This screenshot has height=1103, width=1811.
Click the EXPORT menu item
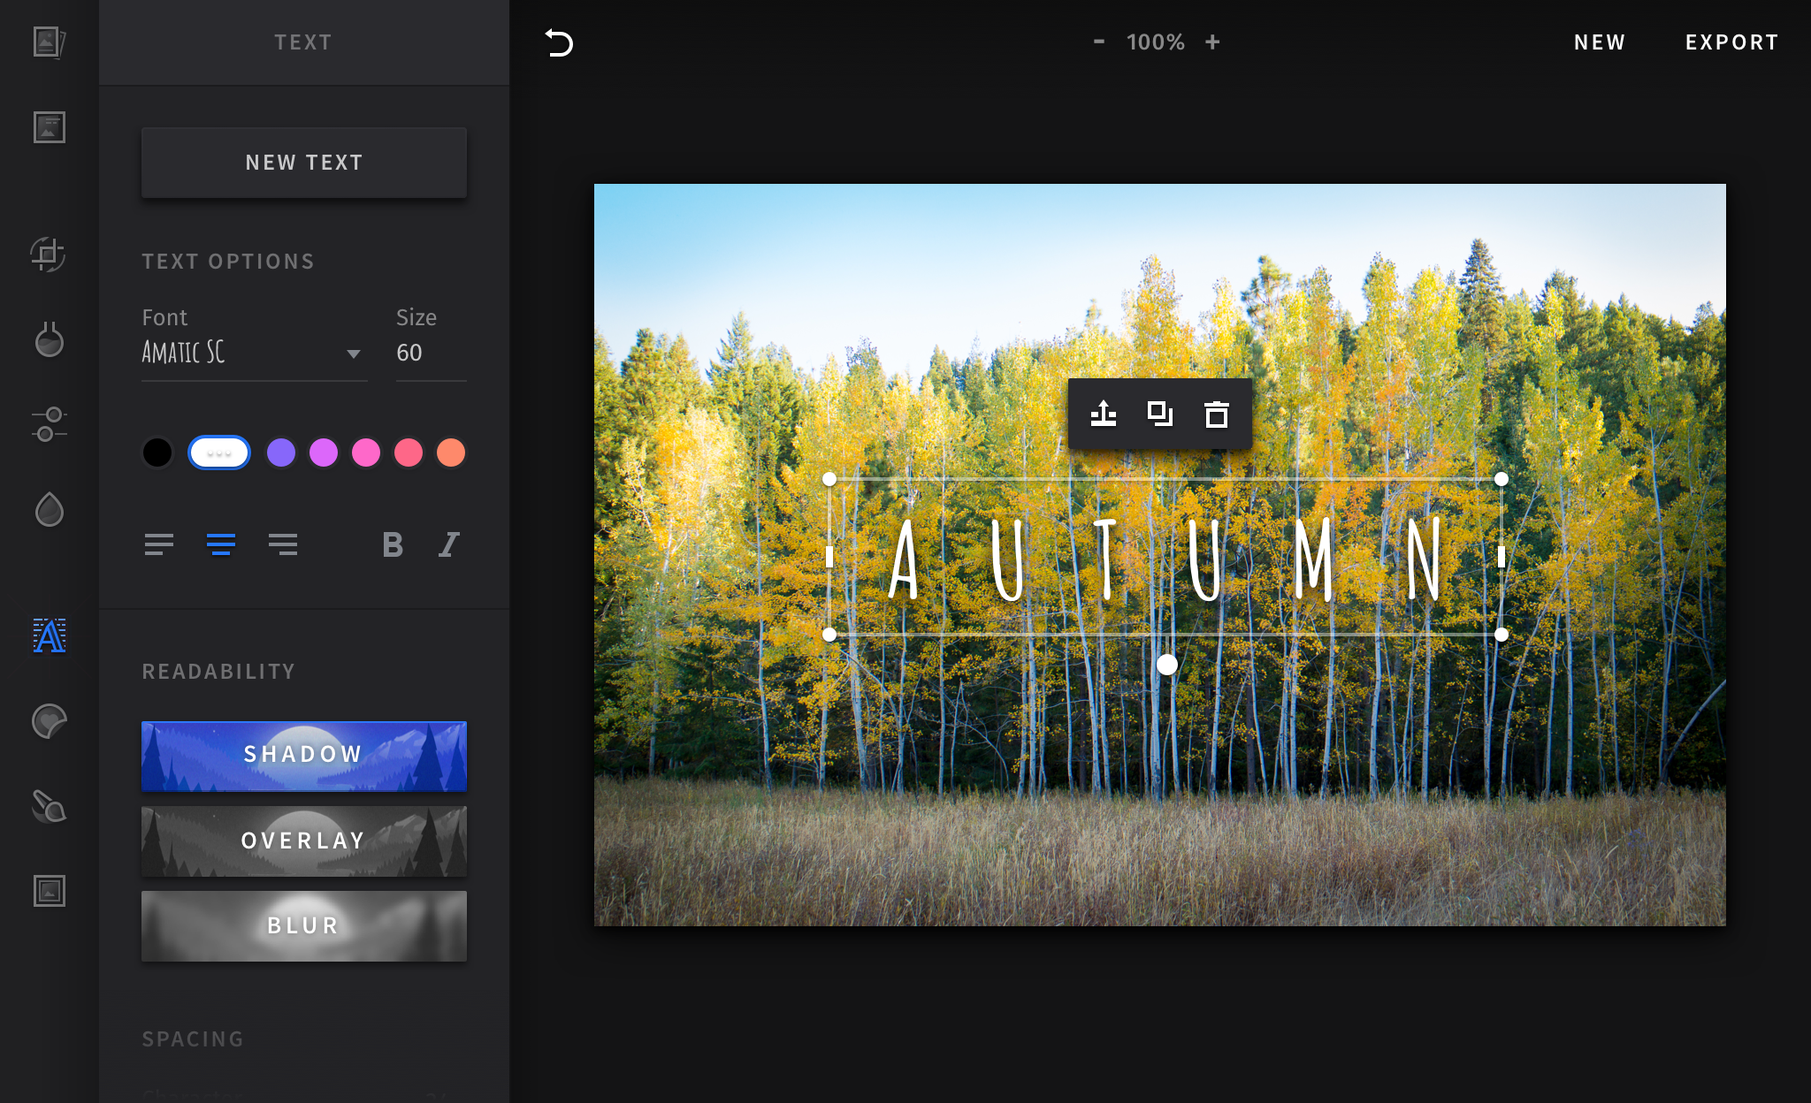[x=1731, y=42]
